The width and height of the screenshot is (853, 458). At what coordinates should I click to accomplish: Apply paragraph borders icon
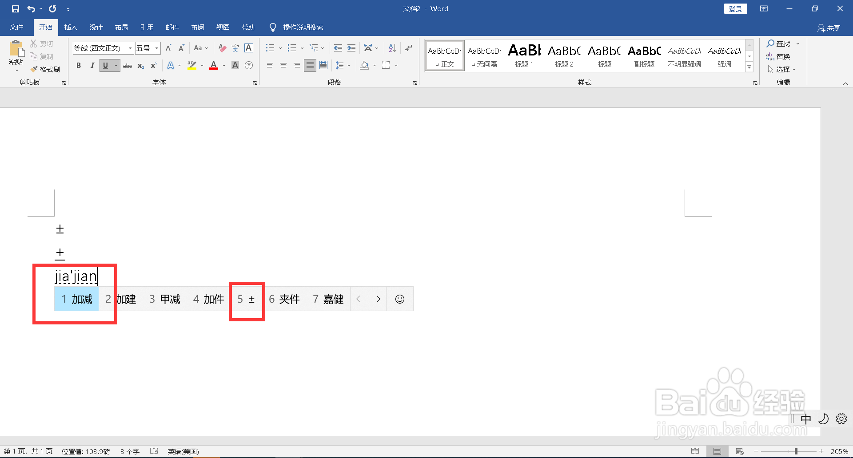(386, 66)
